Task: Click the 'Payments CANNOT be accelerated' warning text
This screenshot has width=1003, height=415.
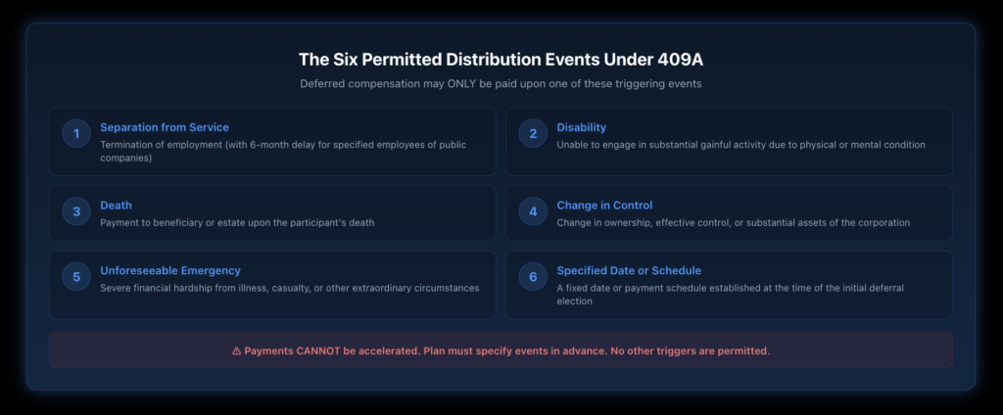Action: click(506, 351)
